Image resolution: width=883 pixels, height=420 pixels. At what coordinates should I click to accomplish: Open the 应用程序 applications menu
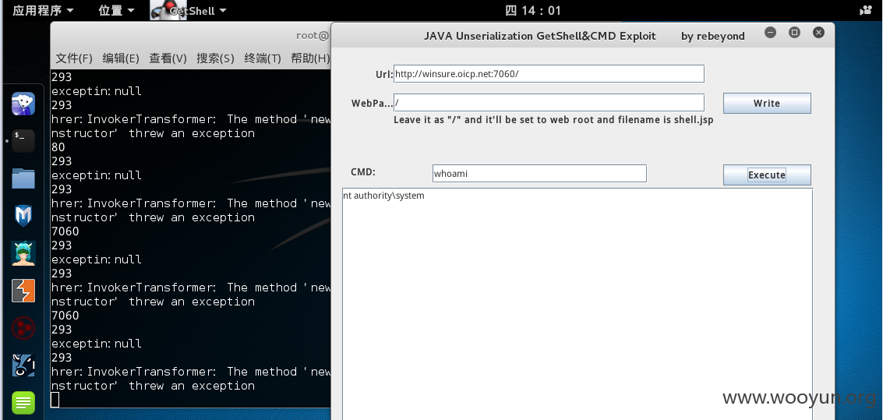(x=43, y=10)
